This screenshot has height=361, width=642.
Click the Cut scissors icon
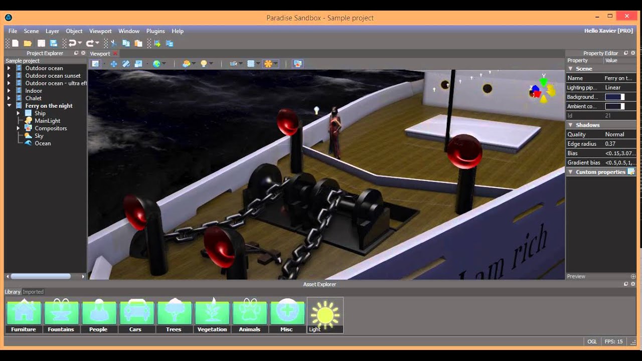(114, 44)
